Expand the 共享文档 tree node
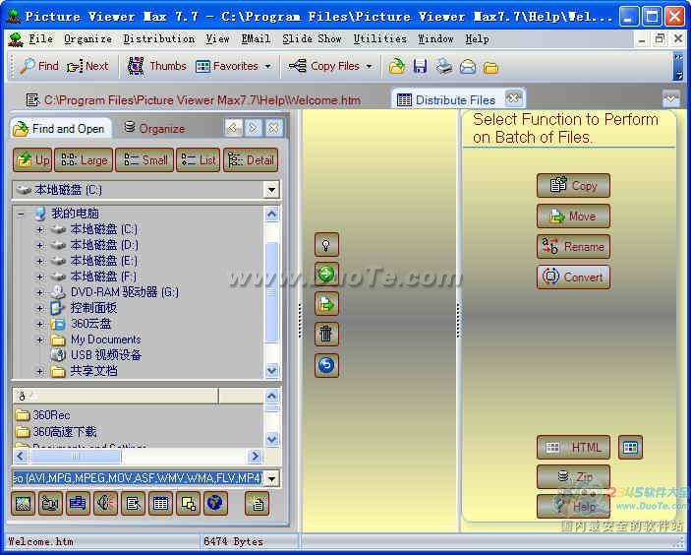 coord(39,371)
